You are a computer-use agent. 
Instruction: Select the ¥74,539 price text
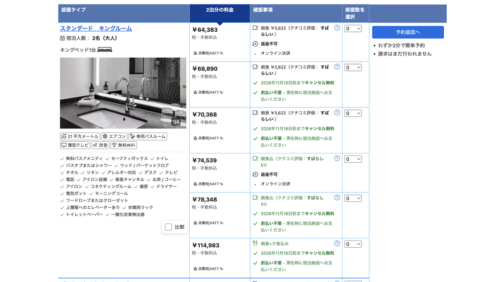tap(205, 160)
